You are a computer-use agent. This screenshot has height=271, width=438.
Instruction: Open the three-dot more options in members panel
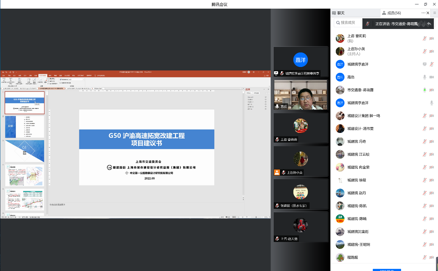tap(424, 13)
